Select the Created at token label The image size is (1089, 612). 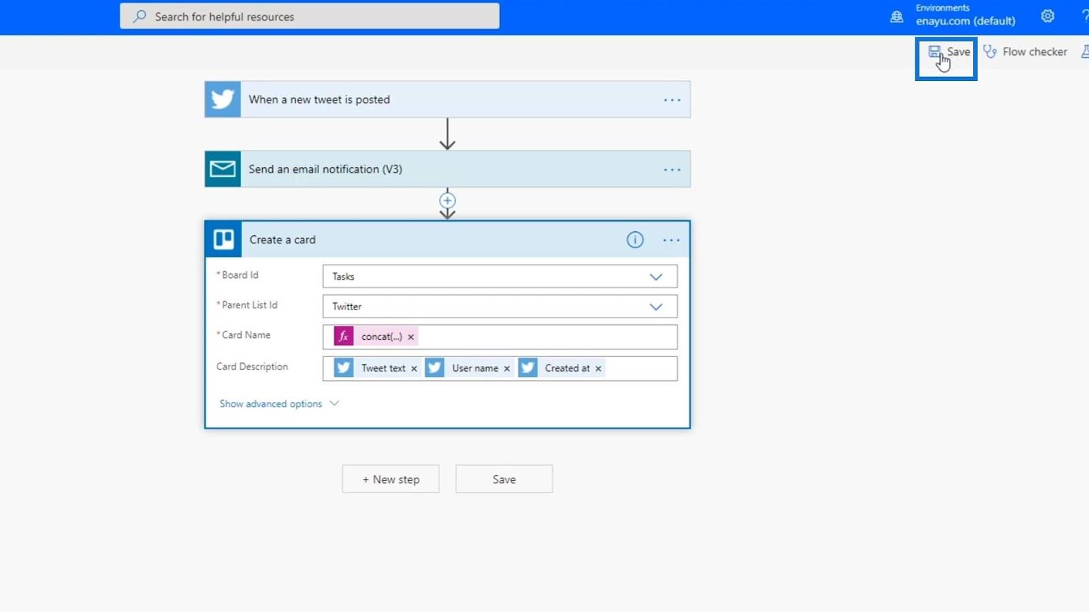568,368
